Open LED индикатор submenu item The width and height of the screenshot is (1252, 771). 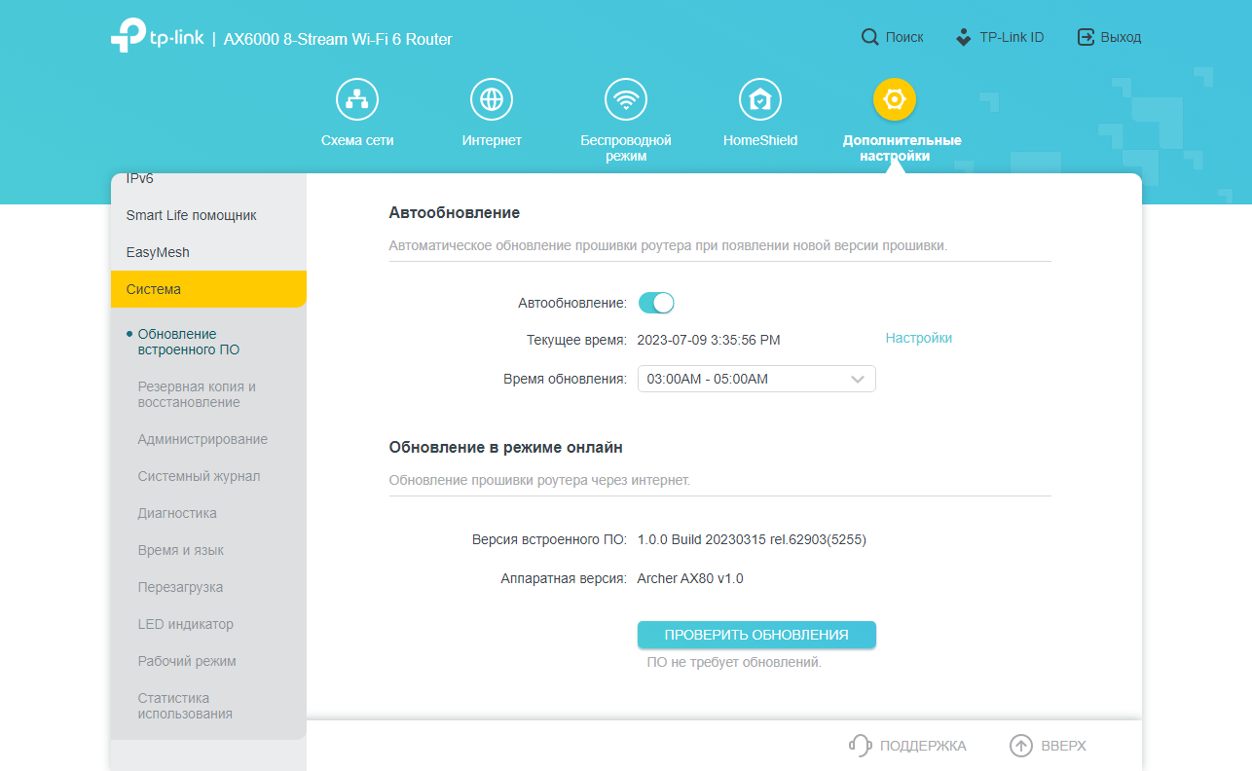click(185, 624)
